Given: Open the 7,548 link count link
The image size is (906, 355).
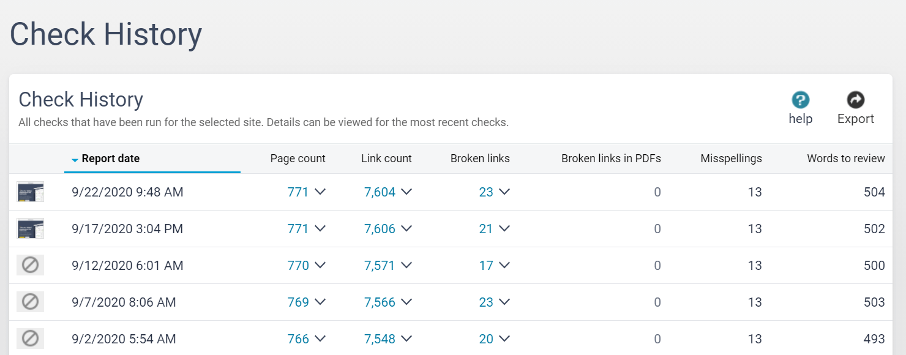Looking at the screenshot, I should coord(380,339).
